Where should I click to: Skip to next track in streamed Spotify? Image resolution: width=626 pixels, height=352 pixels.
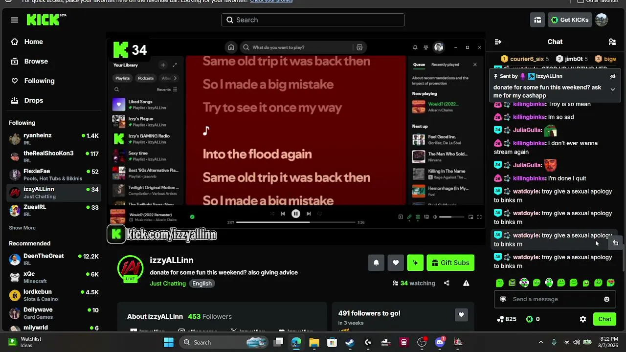click(309, 214)
